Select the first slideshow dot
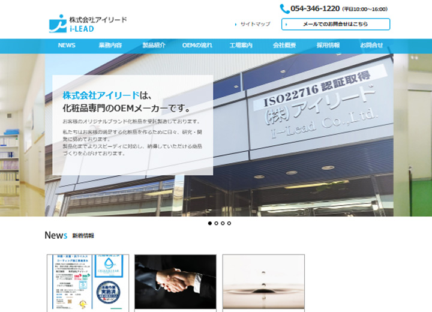Image resolution: width=432 pixels, height=312 pixels. tap(210, 223)
